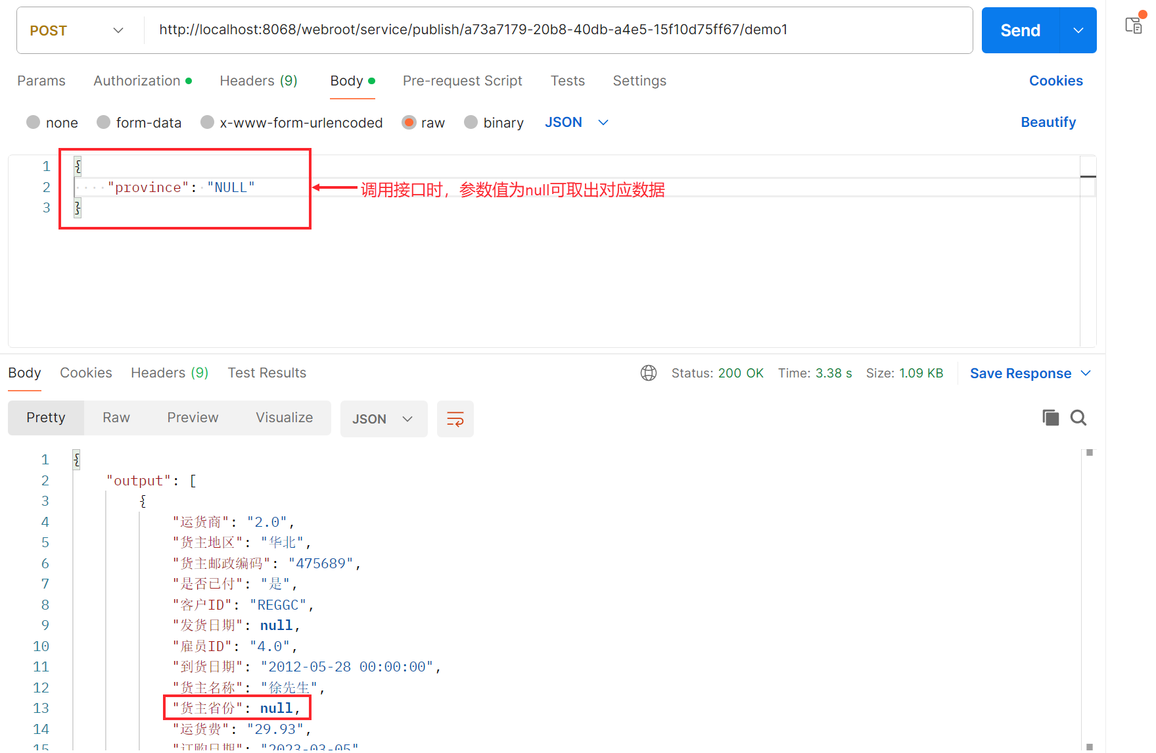Click the network globe icon

pos(649,373)
